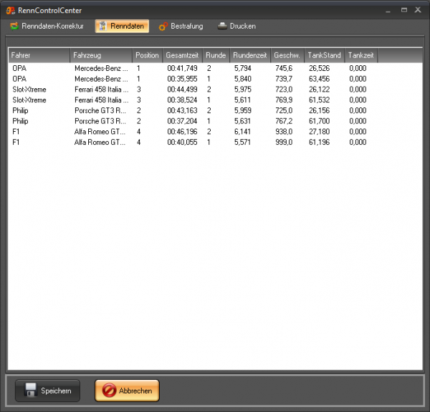
Task: Sort by the Gesamtzeit column header
Action: (183, 55)
